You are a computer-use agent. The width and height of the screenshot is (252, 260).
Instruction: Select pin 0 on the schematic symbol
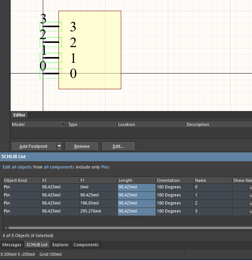click(x=51, y=73)
